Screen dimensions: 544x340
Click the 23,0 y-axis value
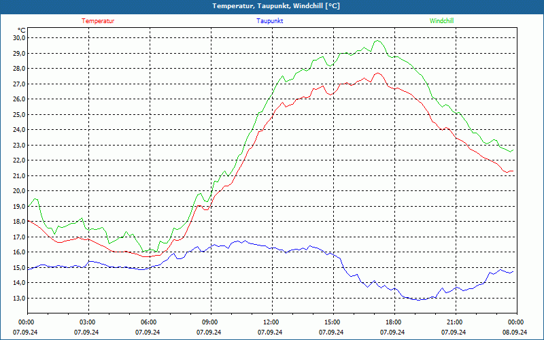click(20, 145)
